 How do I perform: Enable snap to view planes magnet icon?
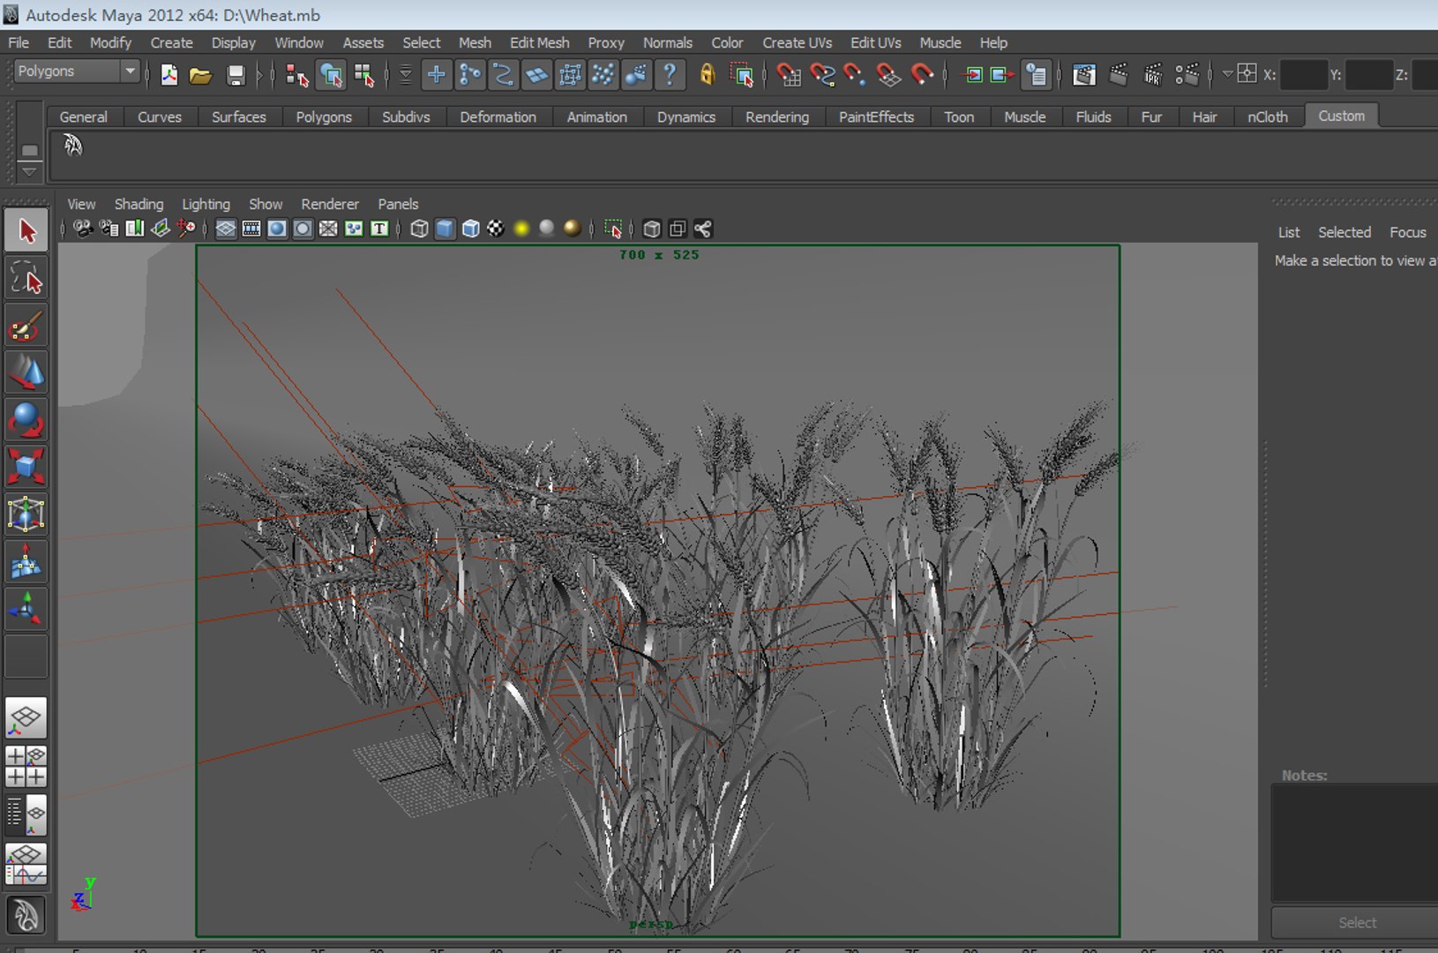(888, 75)
